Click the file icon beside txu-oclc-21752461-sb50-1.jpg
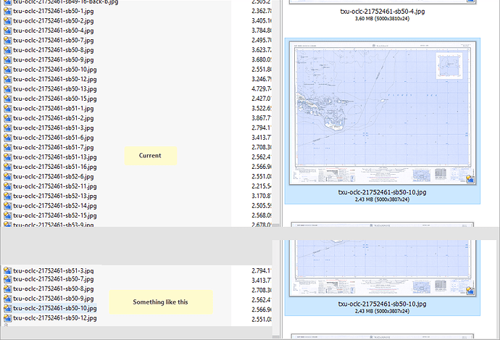The height and width of the screenshot is (340, 500). tap(8, 11)
